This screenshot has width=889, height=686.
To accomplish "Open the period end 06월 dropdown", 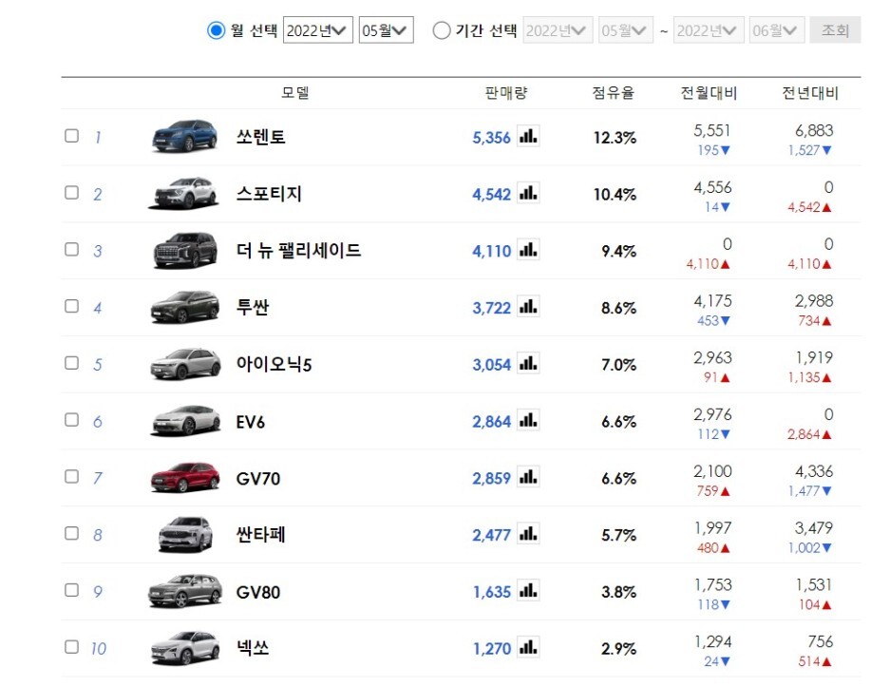I will click(777, 30).
